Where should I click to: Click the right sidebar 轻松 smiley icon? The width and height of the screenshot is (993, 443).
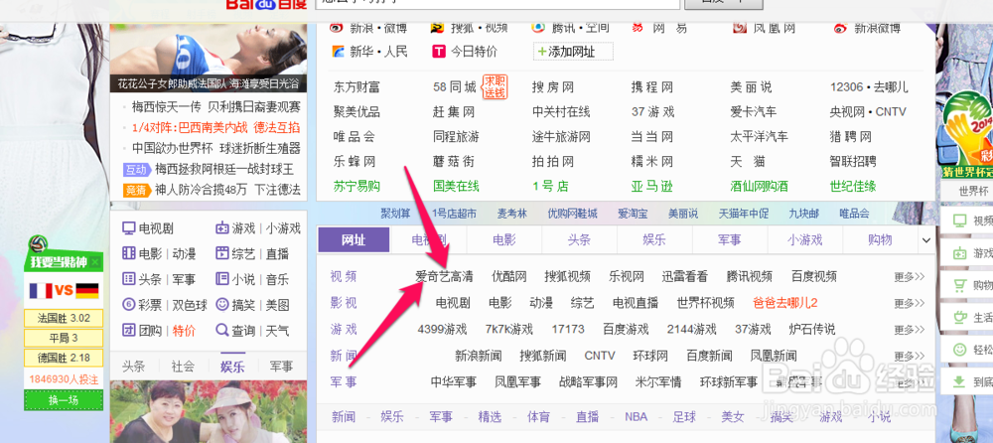pyautogui.click(x=960, y=349)
